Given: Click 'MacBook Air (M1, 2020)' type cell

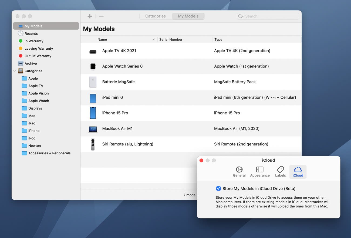Looking at the screenshot, I should pyautogui.click(x=237, y=129).
